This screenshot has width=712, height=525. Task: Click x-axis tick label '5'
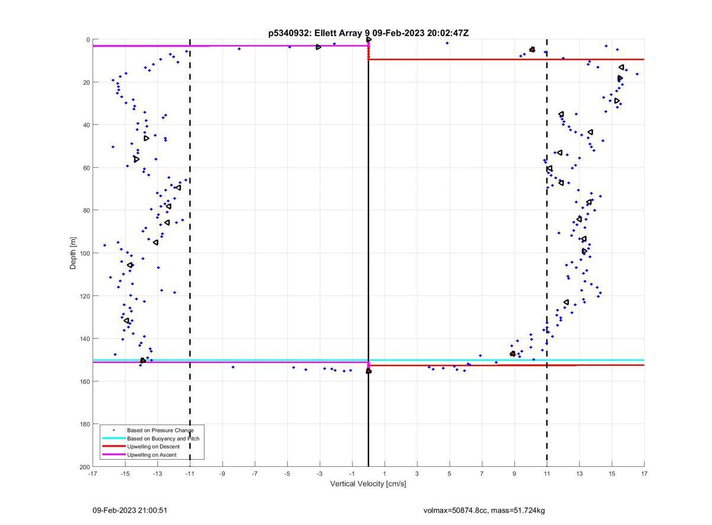[450, 473]
